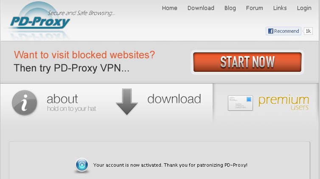Select Login in the top menu
320x179 pixels.
[304, 8]
